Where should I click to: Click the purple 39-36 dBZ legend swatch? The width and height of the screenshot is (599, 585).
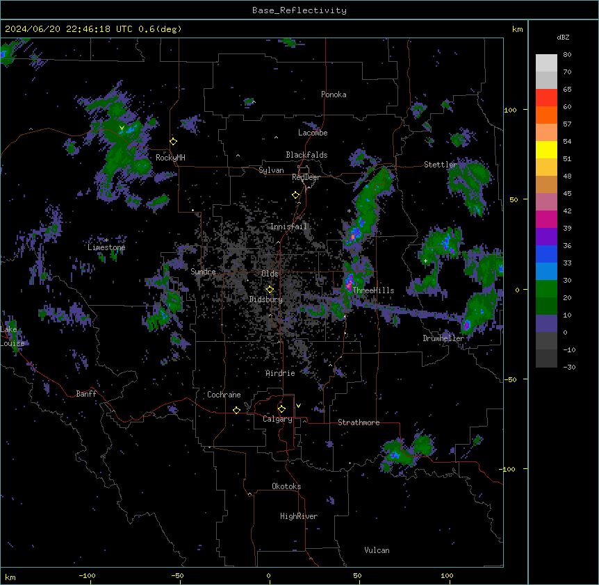pos(546,237)
